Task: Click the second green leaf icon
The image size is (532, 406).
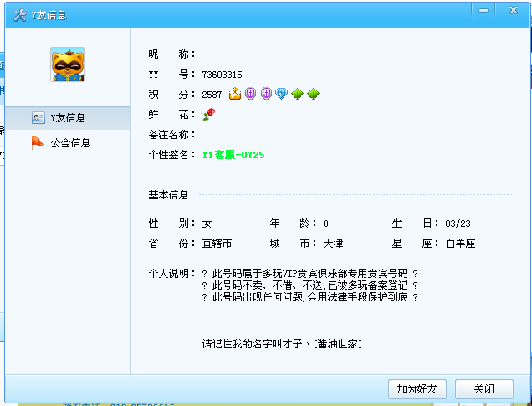Action: pos(313,94)
